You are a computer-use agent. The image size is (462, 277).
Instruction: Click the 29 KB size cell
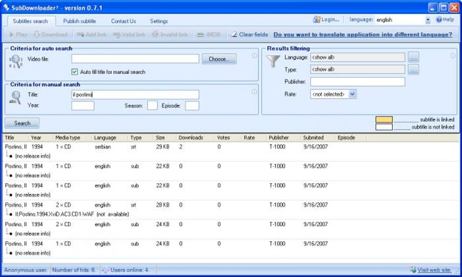click(x=163, y=147)
